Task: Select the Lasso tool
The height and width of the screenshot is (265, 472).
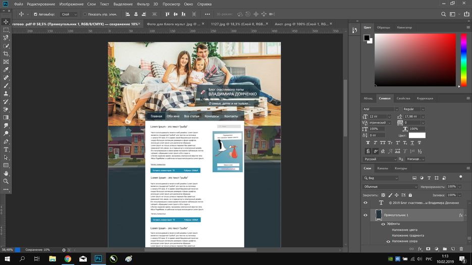Action: (6, 38)
